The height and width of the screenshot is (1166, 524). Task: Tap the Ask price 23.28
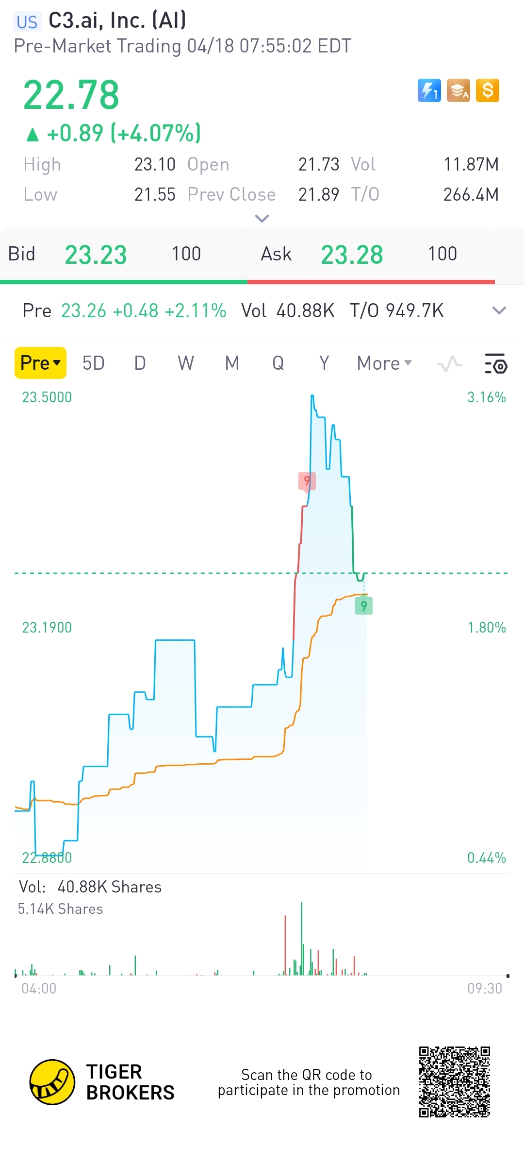[x=352, y=255]
